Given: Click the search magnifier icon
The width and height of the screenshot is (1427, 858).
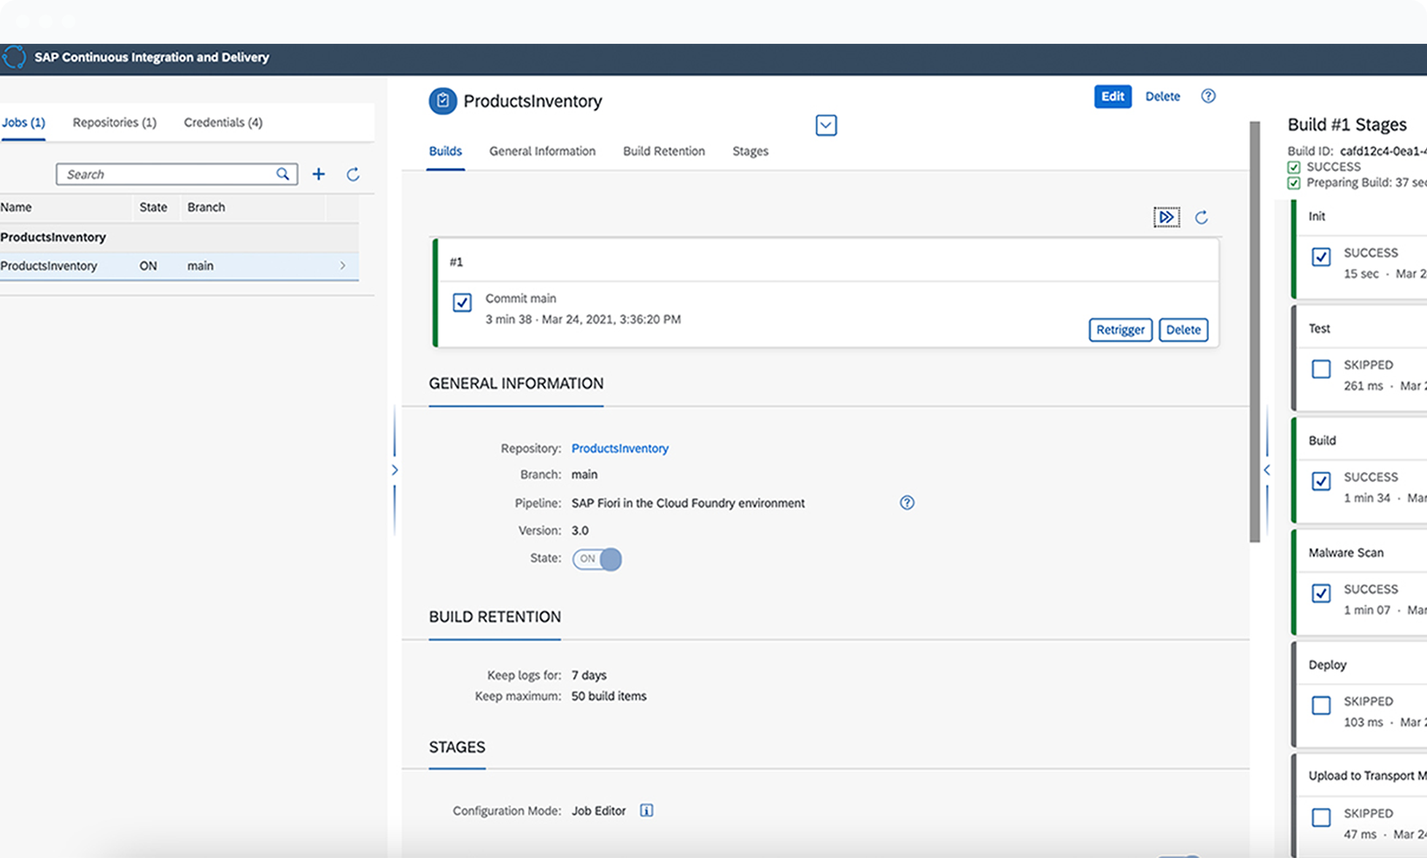Looking at the screenshot, I should click(282, 174).
